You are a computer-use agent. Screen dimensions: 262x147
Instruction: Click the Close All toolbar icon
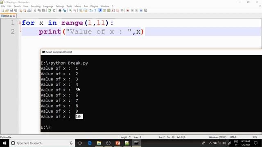point(25,11)
